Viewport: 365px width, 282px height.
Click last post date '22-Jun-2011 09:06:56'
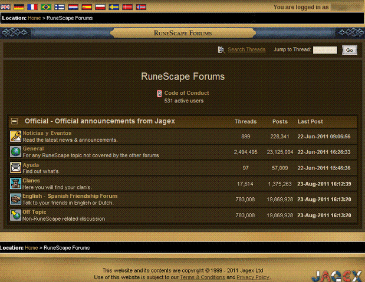pos(324,137)
